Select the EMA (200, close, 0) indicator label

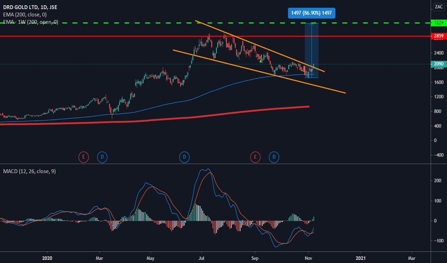(25, 14)
